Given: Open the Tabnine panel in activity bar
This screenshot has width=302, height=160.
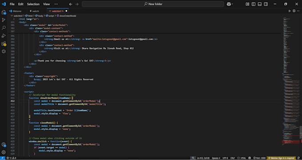Looking at the screenshot, I should (x=4, y=51).
